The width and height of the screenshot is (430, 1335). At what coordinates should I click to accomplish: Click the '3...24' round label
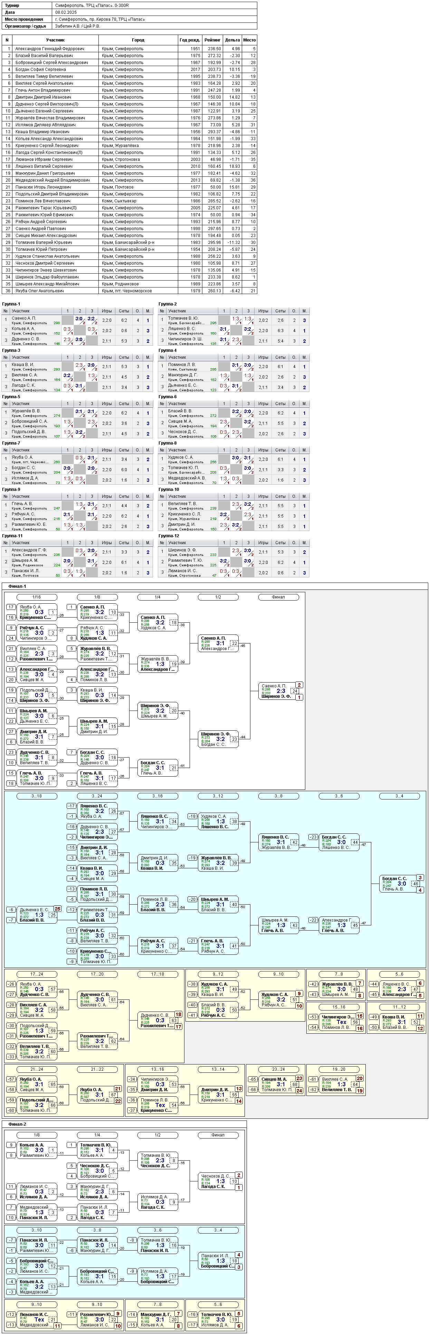point(97,796)
